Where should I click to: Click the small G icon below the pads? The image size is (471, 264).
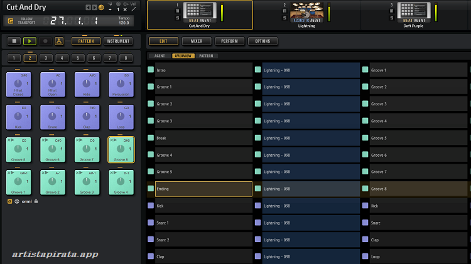pyautogui.click(x=9, y=201)
